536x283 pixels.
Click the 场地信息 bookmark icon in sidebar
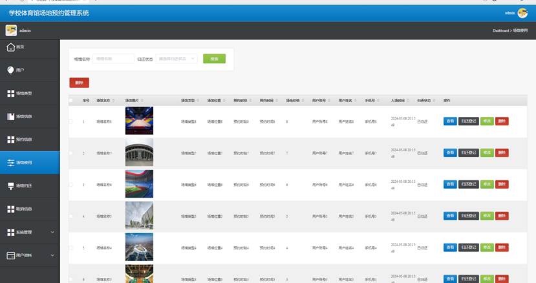pos(10,116)
